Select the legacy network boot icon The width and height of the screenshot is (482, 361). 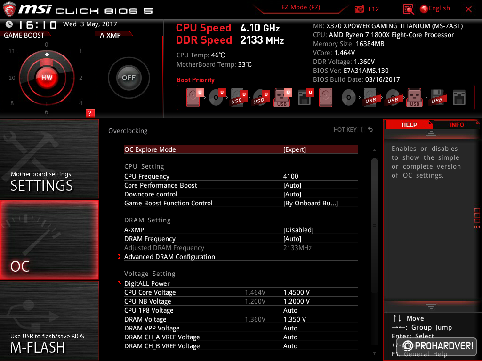(x=459, y=97)
